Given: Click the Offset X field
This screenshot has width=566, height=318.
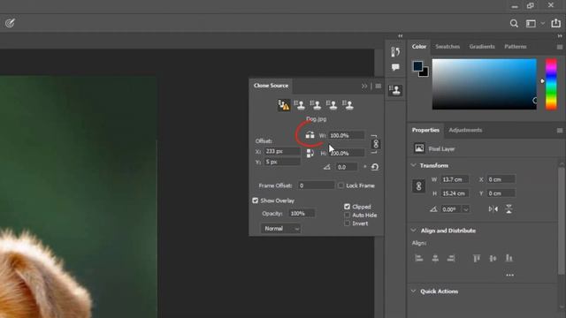Looking at the screenshot, I should coord(282,151).
